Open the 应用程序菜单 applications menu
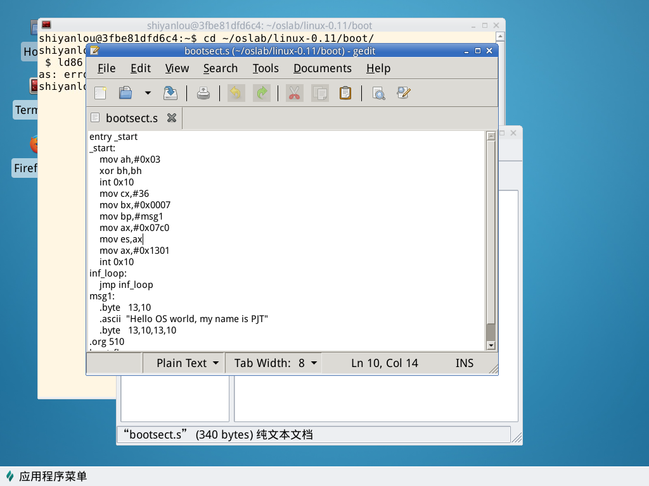This screenshot has height=486, width=649. tap(47, 477)
